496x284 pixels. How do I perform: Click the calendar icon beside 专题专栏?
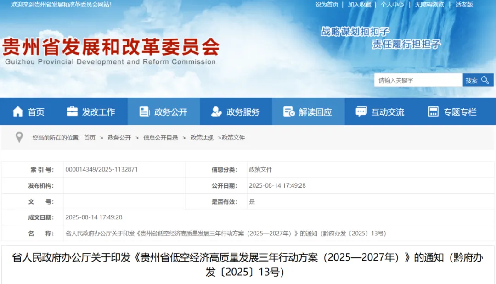(433, 111)
